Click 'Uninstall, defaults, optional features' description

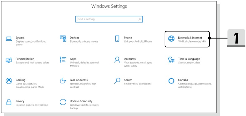pyautogui.click(x=84, y=64)
